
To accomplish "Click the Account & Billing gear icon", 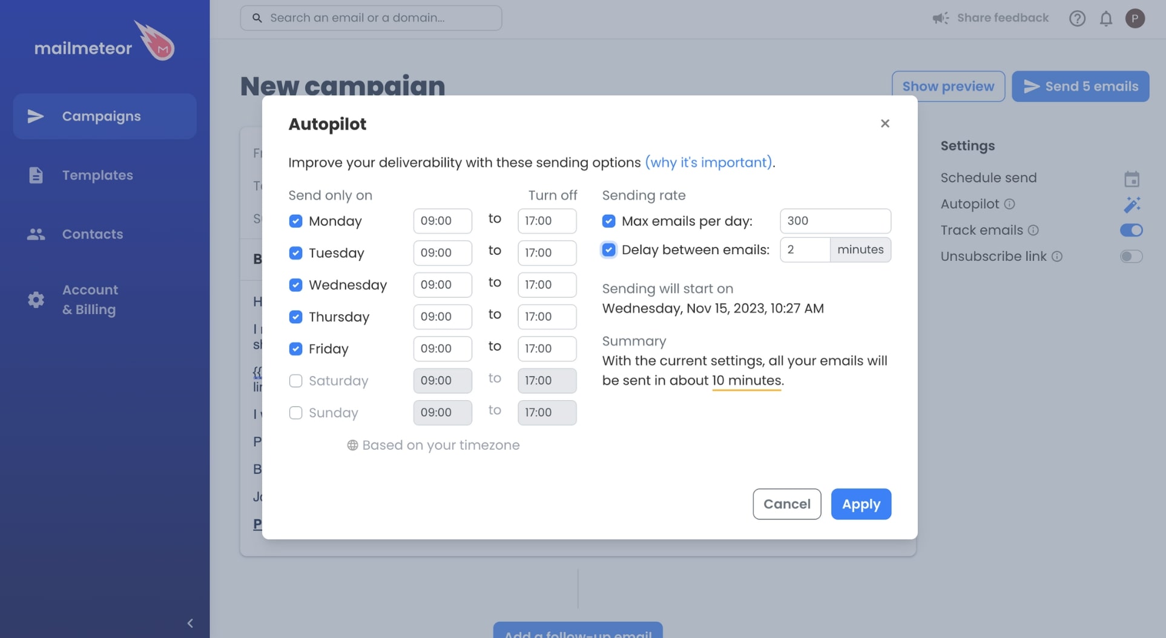I will 36,300.
